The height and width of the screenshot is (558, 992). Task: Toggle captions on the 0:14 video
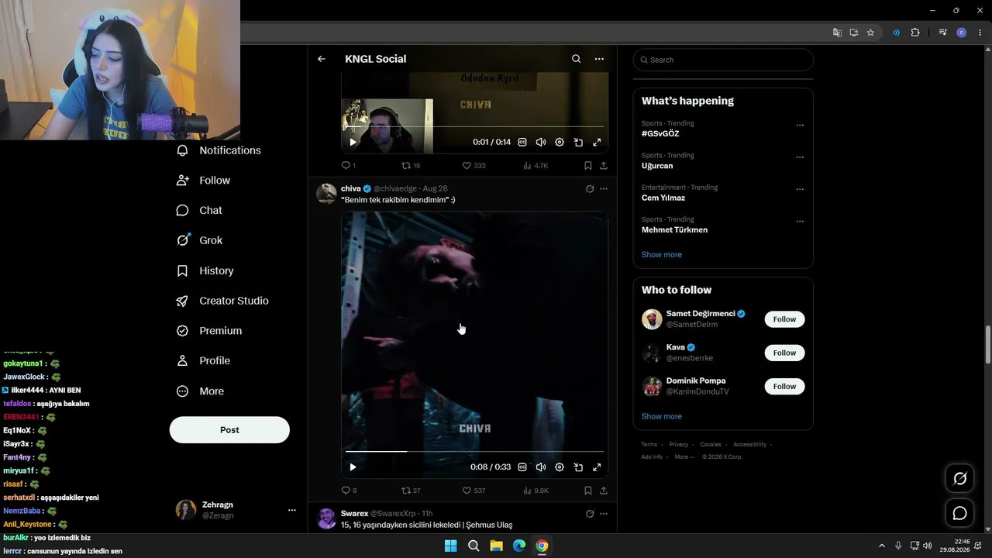[522, 143]
